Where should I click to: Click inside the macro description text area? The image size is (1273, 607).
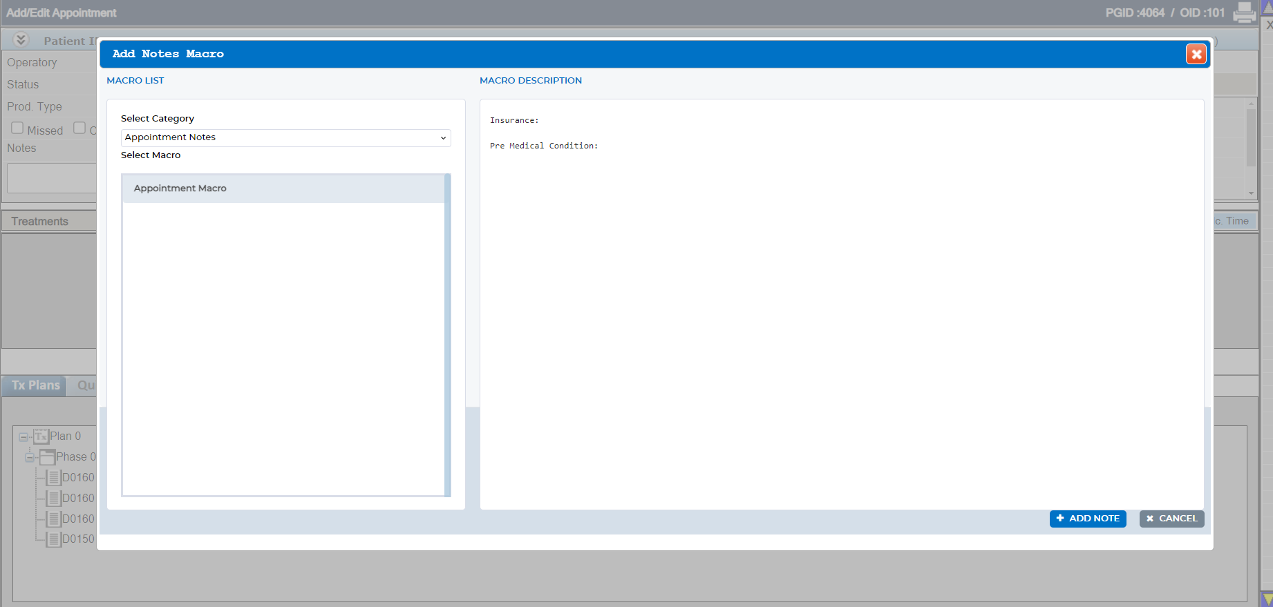coord(842,305)
